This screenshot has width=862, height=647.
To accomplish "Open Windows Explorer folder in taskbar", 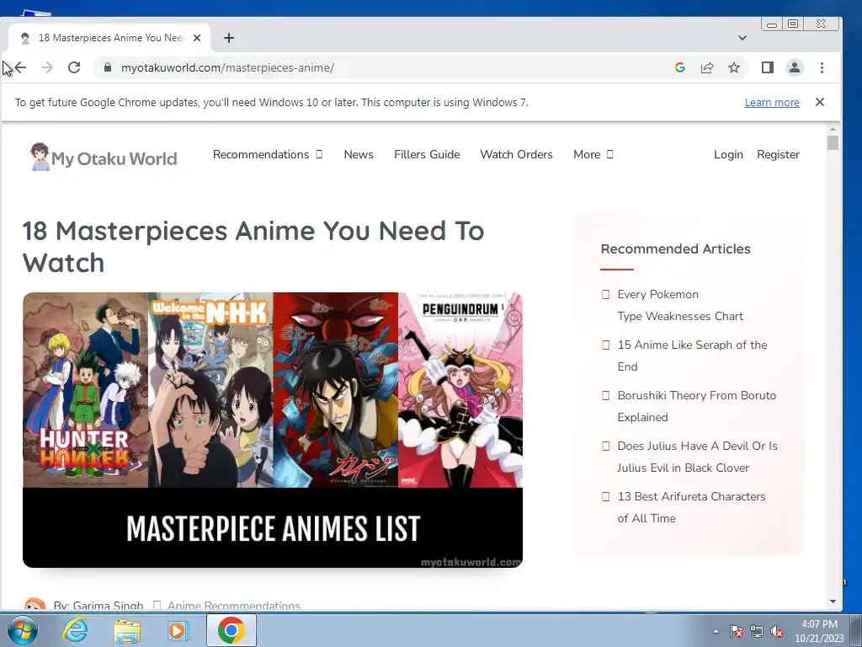I will click(127, 630).
